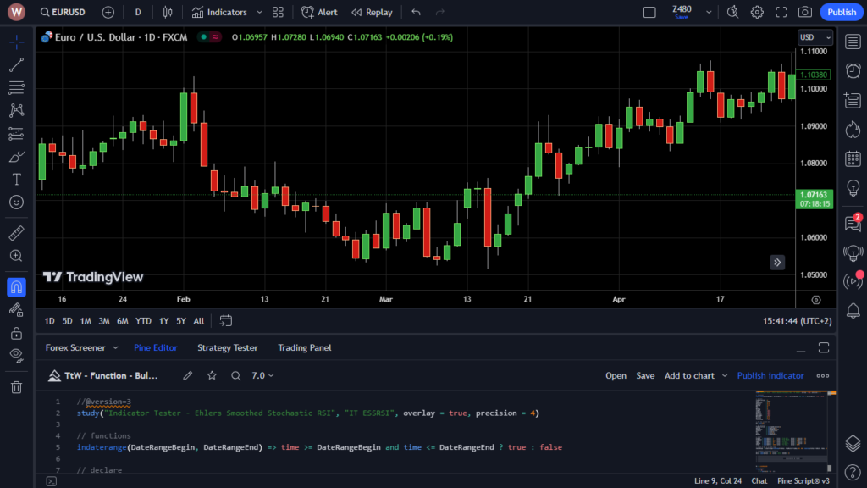Click the pink symbol color indicator
This screenshot has height=488, width=867.
pos(216,37)
